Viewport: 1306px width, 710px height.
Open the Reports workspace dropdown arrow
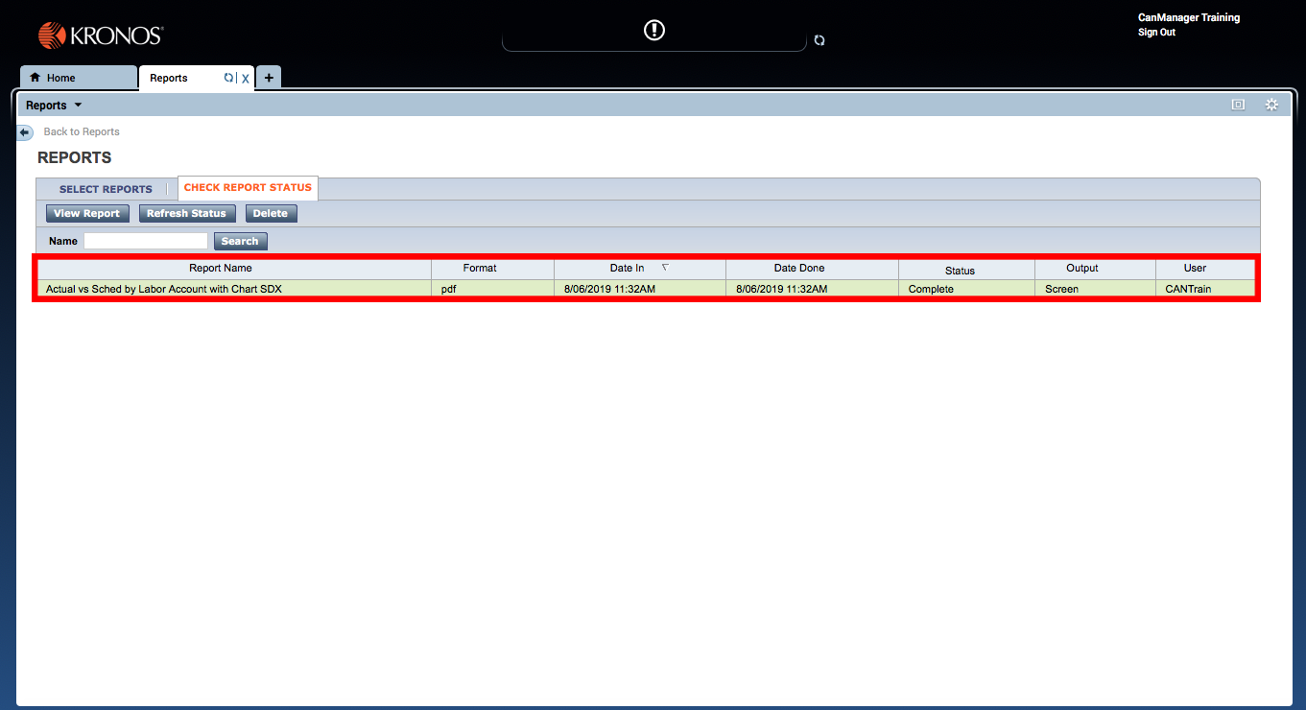coord(79,105)
